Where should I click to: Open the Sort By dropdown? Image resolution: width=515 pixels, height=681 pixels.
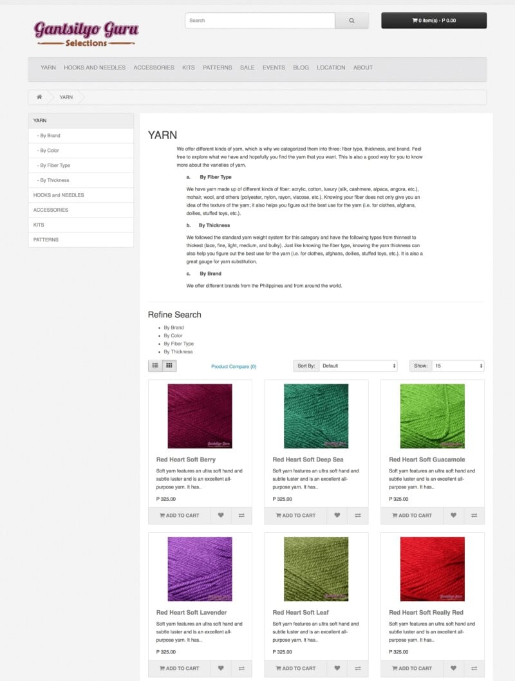tap(358, 366)
